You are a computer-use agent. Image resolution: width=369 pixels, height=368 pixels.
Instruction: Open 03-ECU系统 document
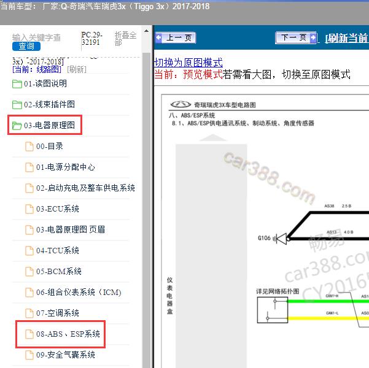click(58, 209)
